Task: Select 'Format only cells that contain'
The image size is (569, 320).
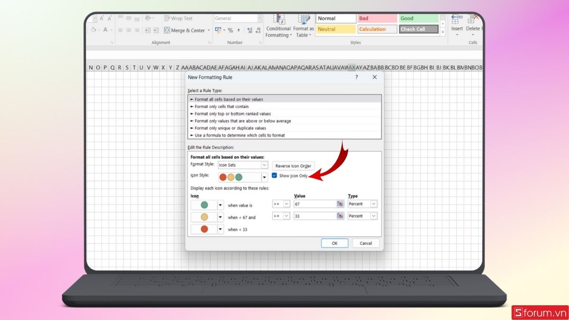Action: pyautogui.click(x=284, y=107)
